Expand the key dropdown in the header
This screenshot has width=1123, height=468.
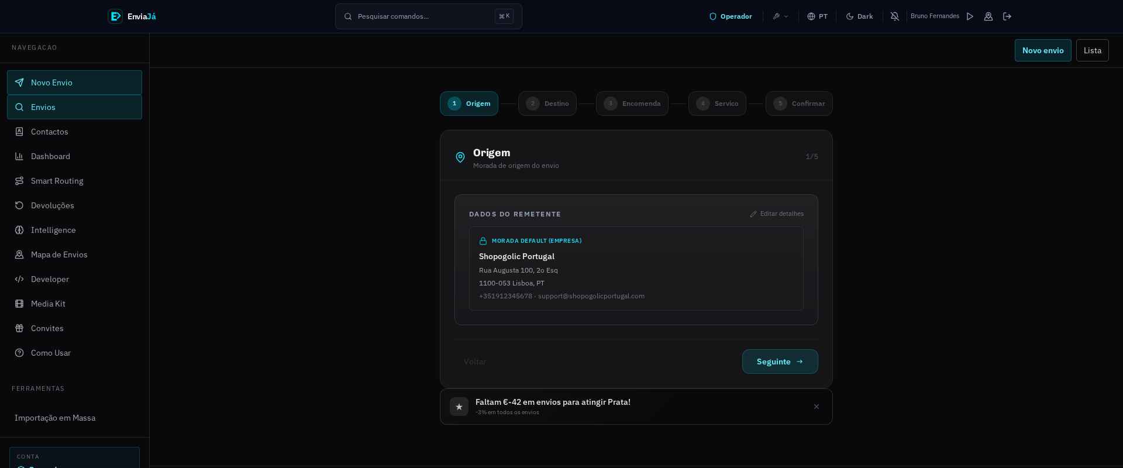(x=781, y=16)
